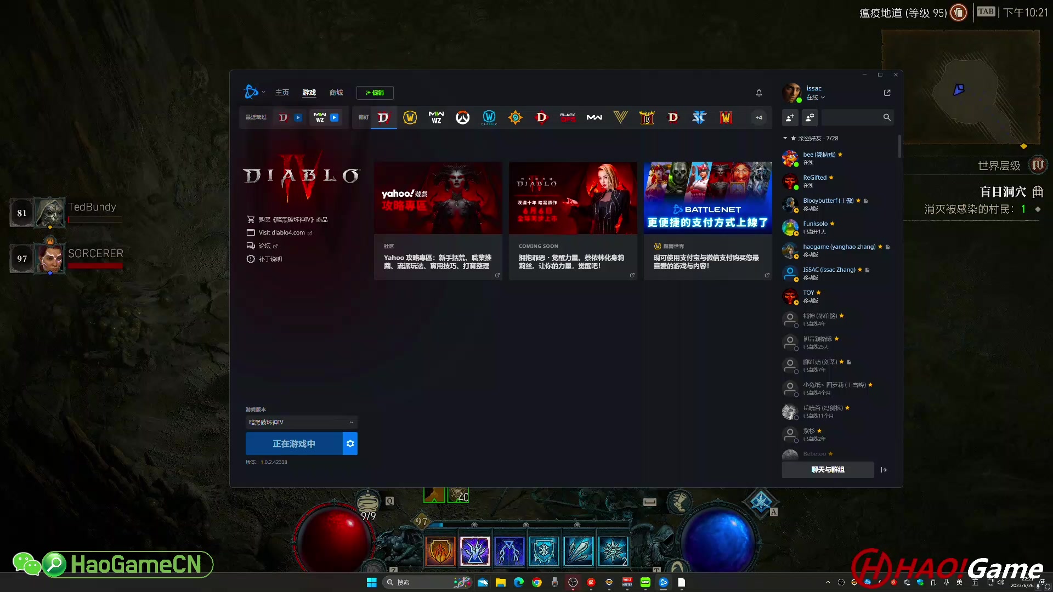Viewport: 1053px width, 592px height.
Task: Select Overwatch icon in favorites bar
Action: (462, 117)
